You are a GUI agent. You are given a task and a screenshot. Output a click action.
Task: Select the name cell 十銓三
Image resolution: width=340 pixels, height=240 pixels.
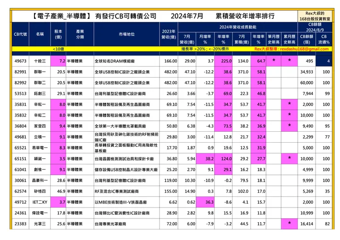click(x=40, y=61)
